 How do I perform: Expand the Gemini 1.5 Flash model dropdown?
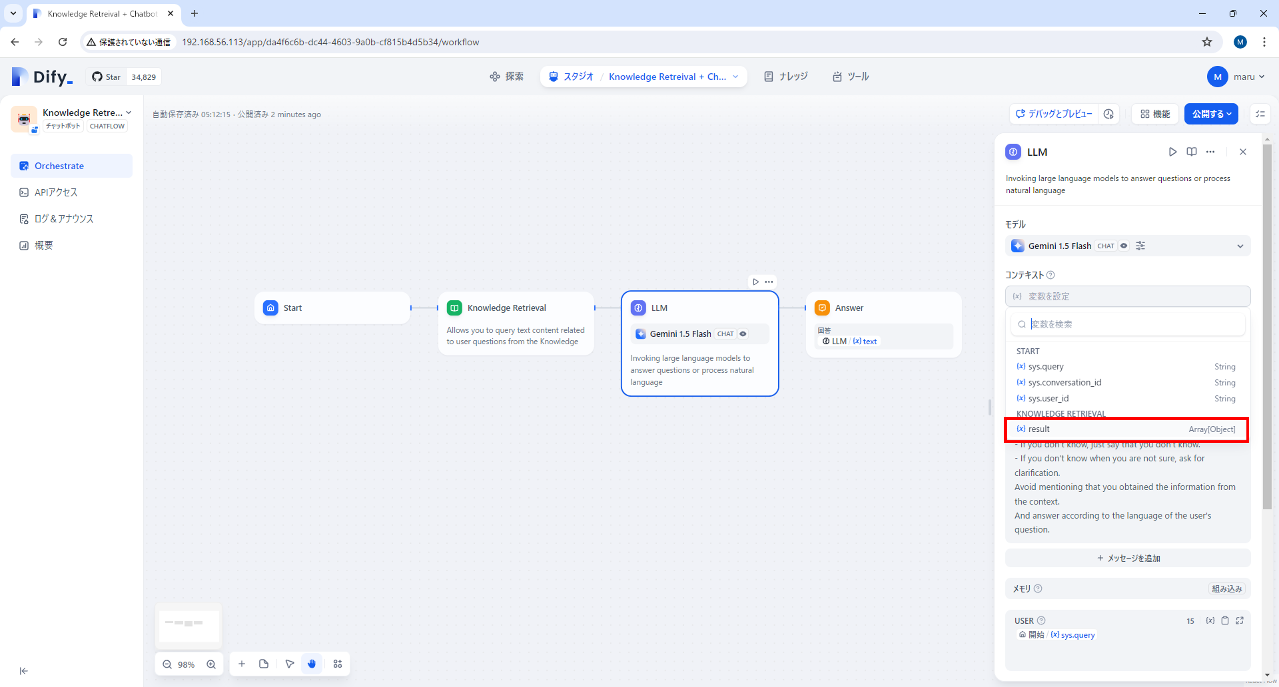tap(1240, 246)
